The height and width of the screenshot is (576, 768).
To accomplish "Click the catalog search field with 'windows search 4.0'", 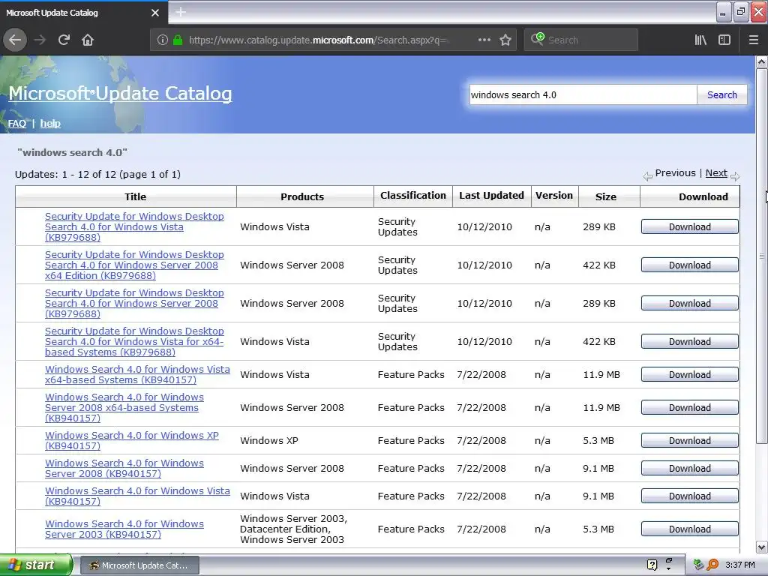I will click(x=583, y=94).
